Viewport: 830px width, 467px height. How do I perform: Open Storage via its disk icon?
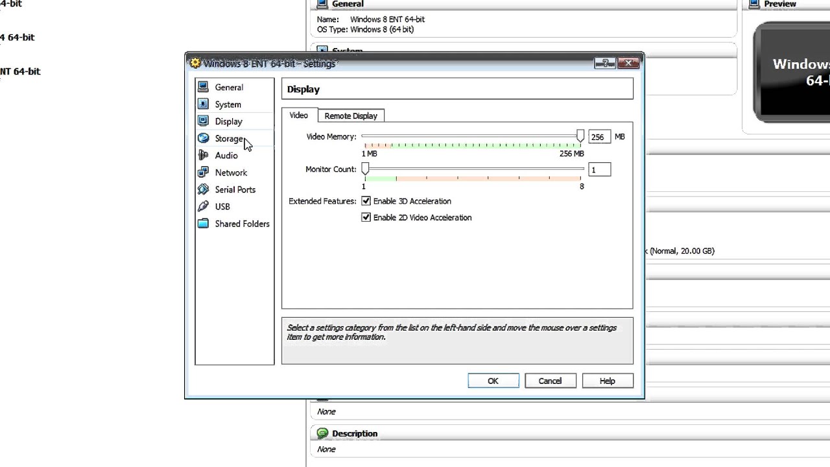[203, 138]
